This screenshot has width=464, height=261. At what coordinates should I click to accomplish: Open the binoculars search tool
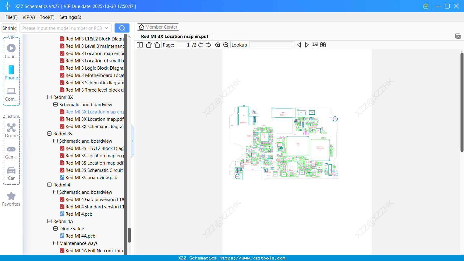coord(323,45)
